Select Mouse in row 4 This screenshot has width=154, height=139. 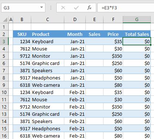pos(48,49)
